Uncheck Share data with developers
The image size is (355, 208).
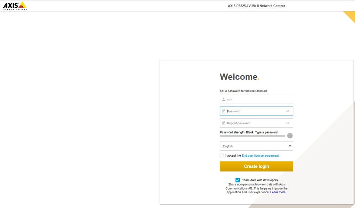tap(237, 180)
